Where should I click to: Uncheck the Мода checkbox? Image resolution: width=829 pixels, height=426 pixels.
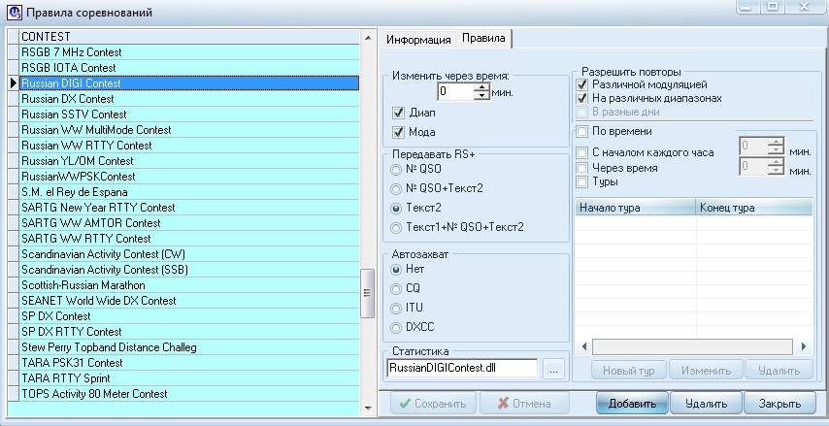398,132
